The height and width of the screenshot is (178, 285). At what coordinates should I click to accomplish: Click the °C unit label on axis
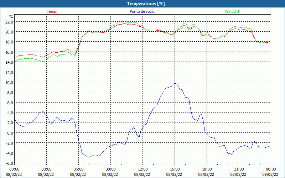point(11,16)
